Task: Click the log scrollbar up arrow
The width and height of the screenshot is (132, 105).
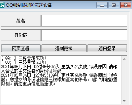Action: [x=124, y=59]
